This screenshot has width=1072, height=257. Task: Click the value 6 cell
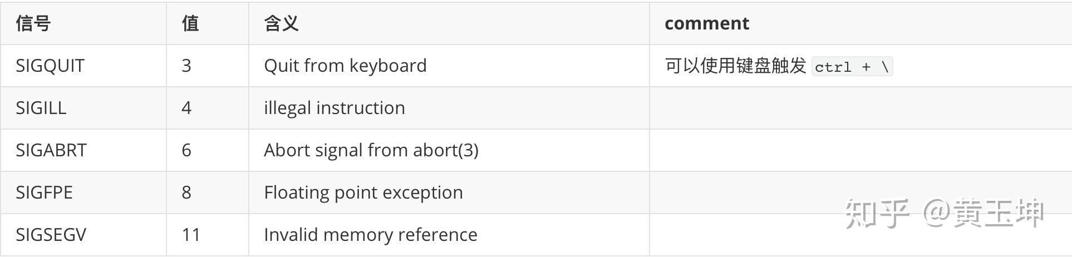pyautogui.click(x=186, y=150)
